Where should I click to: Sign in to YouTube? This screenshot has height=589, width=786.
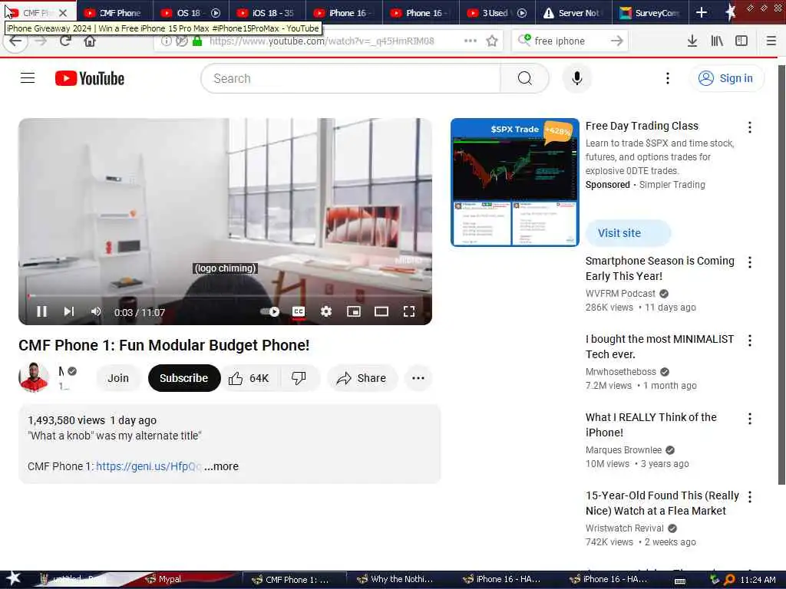(726, 79)
